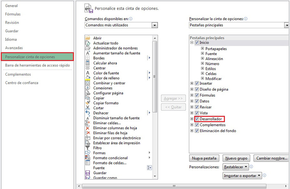This screenshot has width=290, height=189.
Task: Toggle the Eliminación del fondo checkbox
Action: click(x=197, y=131)
